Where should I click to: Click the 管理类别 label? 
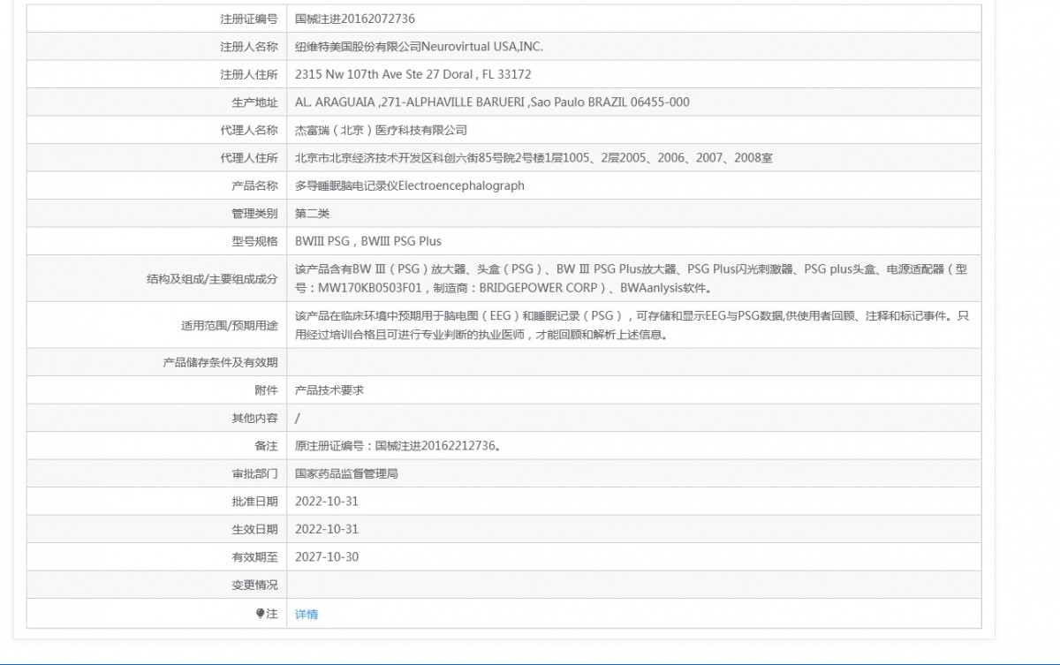(x=254, y=213)
